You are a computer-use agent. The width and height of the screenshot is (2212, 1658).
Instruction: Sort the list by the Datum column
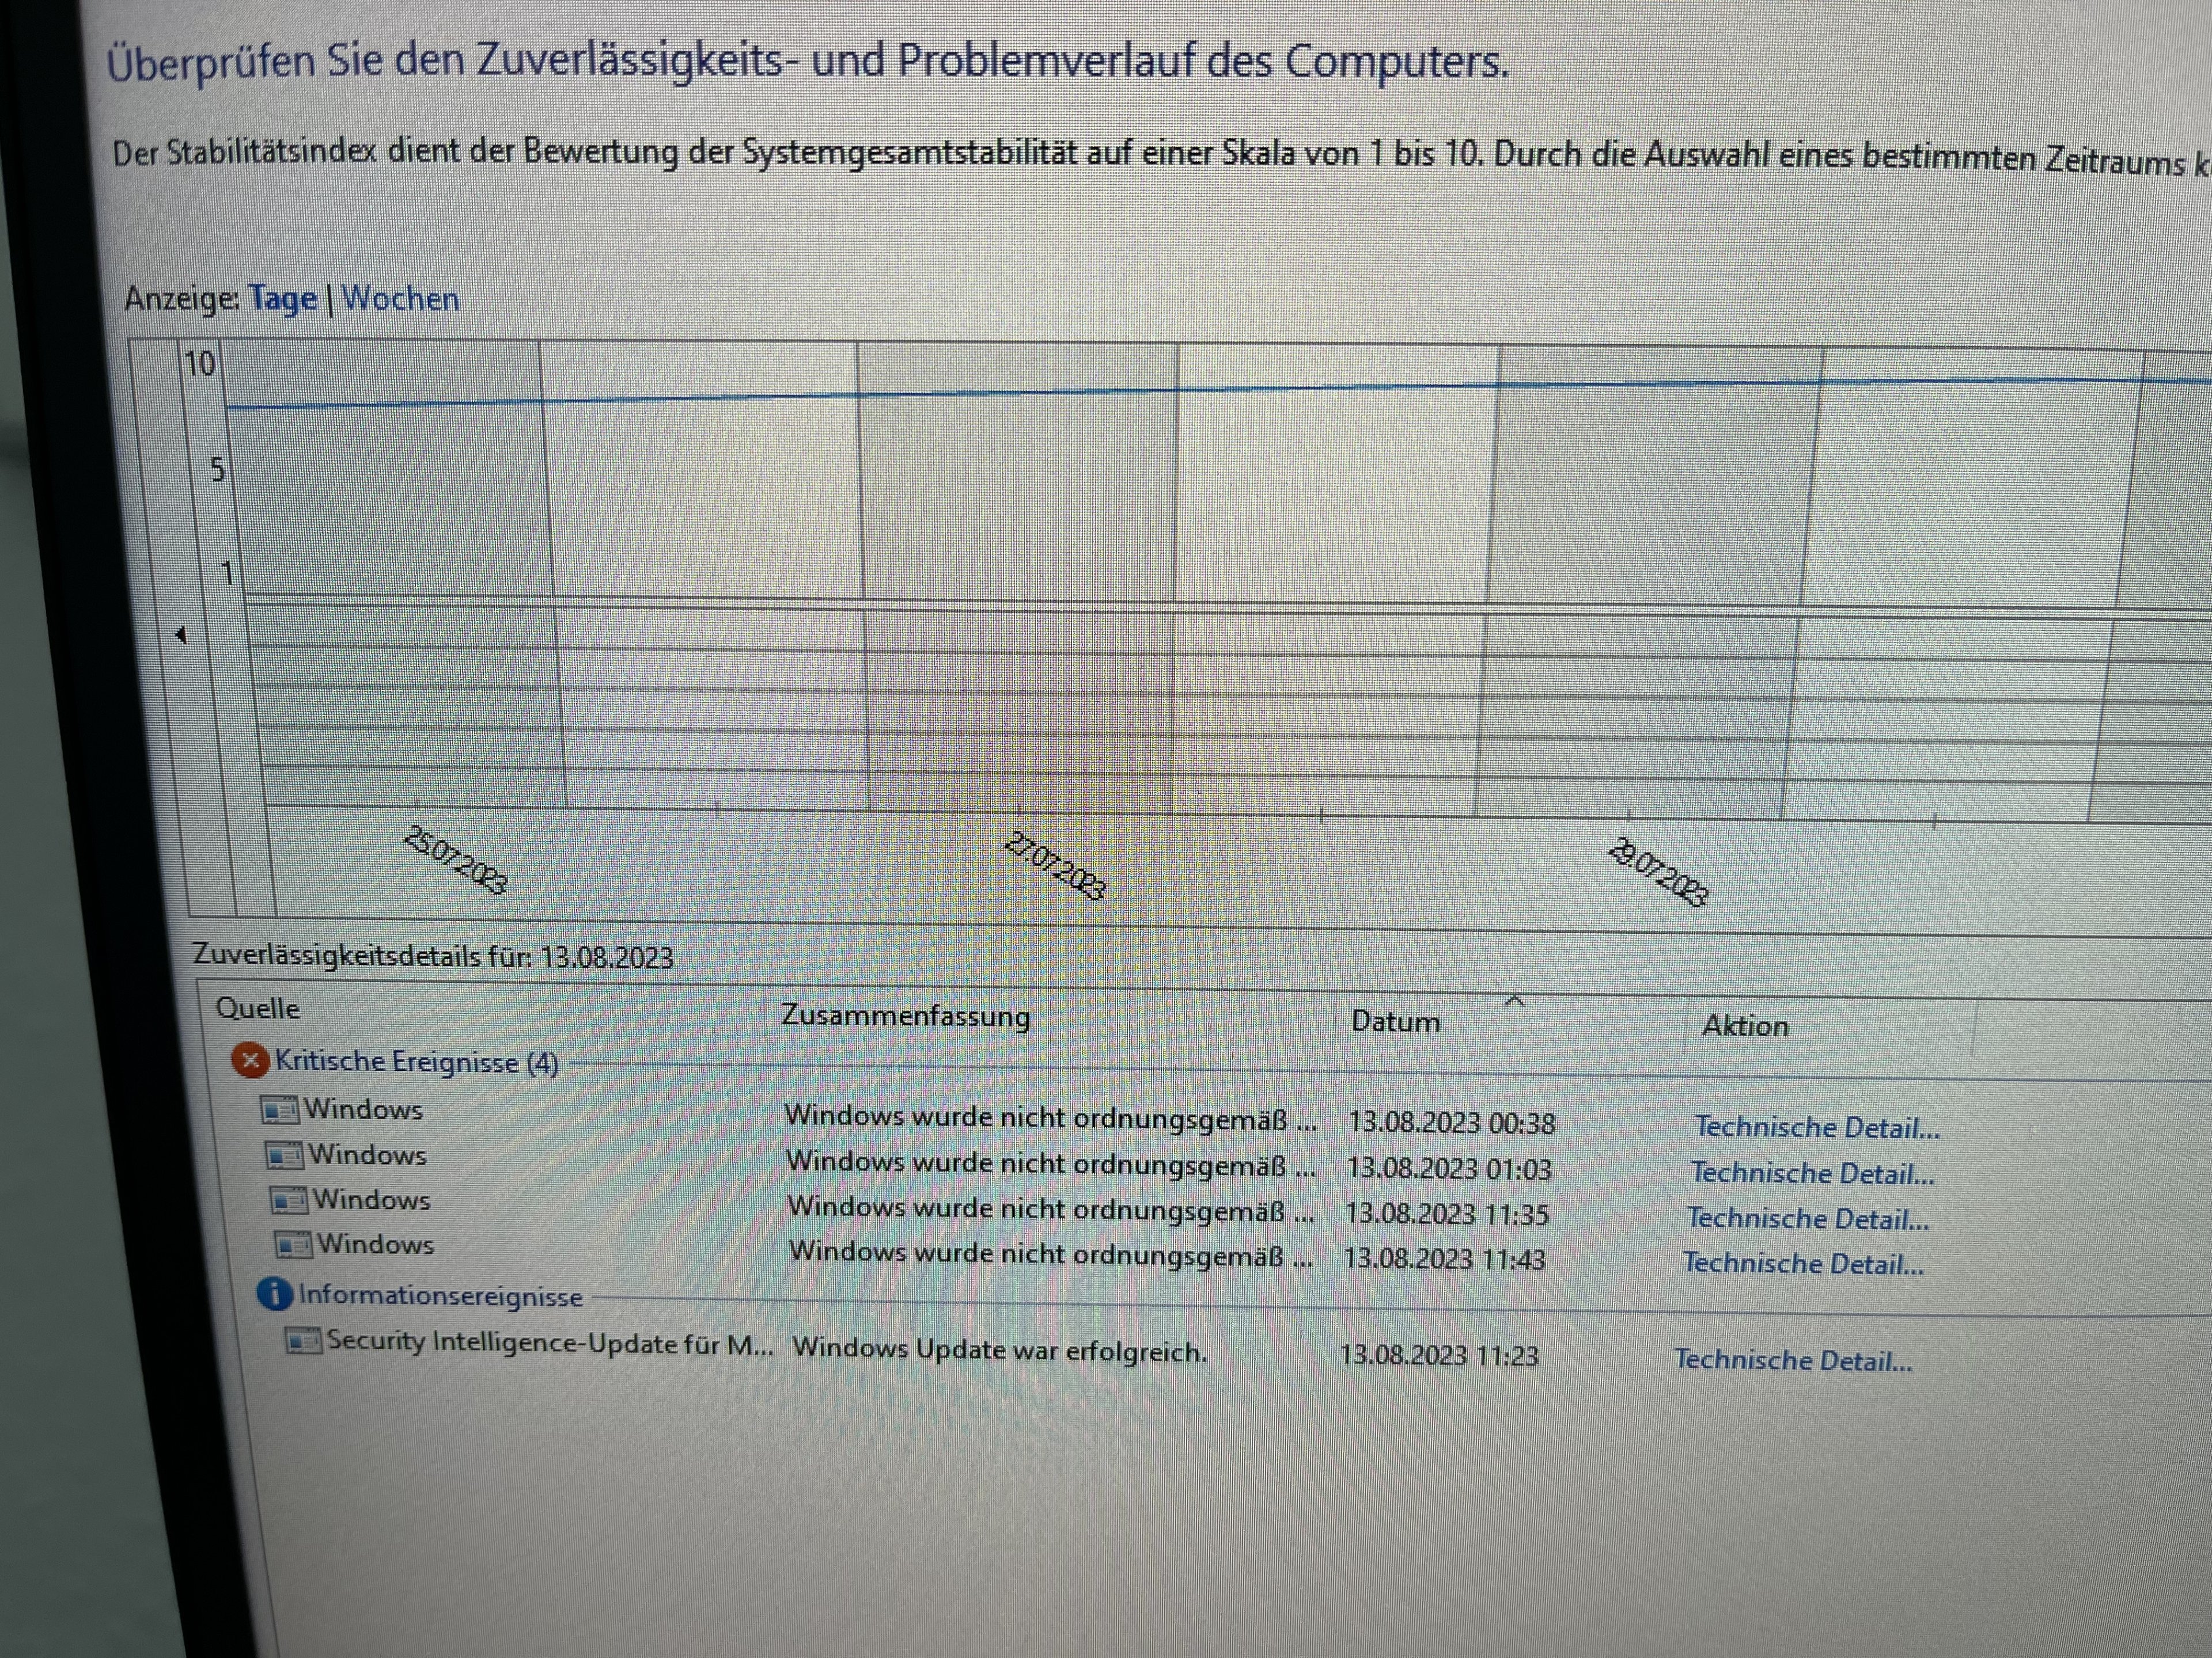coord(1395,1021)
